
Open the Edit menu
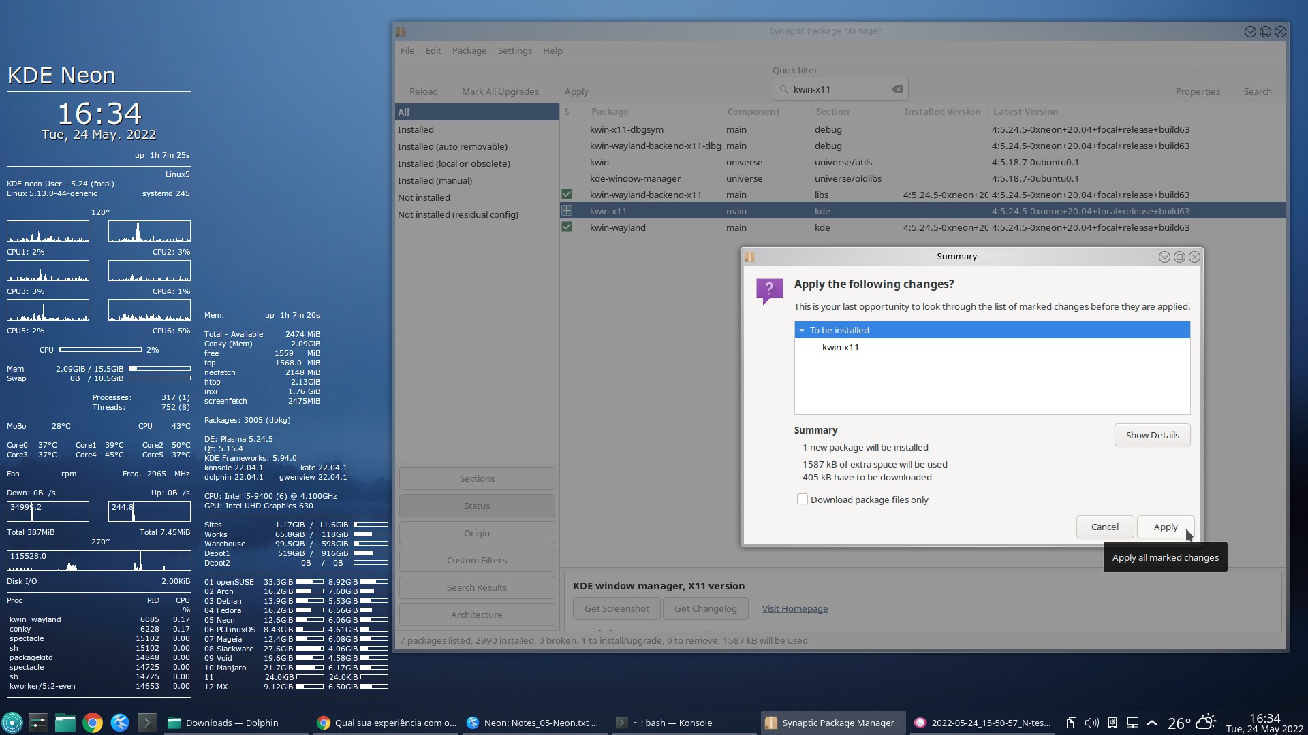[433, 50]
